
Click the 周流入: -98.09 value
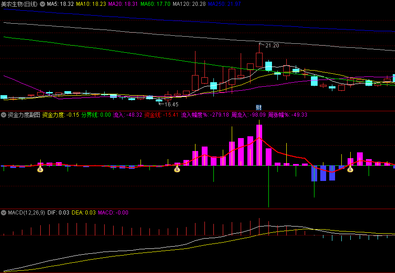click(x=249, y=115)
